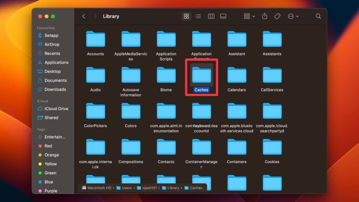Image resolution: width=359 pixels, height=202 pixels.
Task: Select the Green tag
Action: [x=47, y=173]
